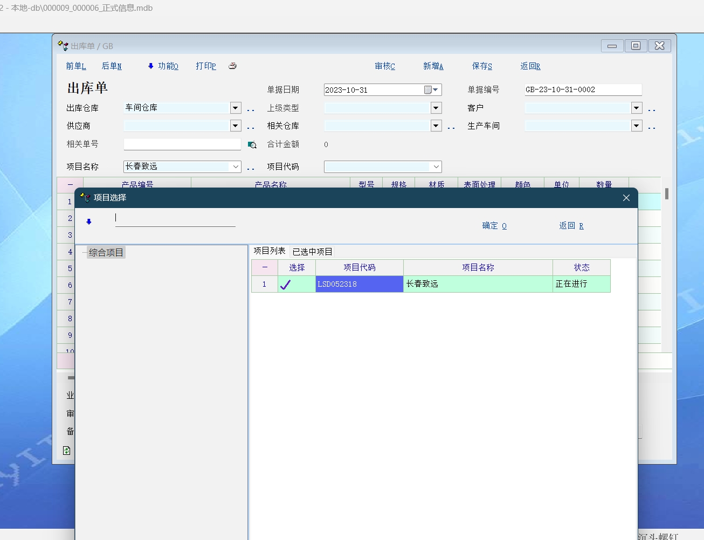Click the search input field in 项目选择 dialog

pyautogui.click(x=175, y=219)
